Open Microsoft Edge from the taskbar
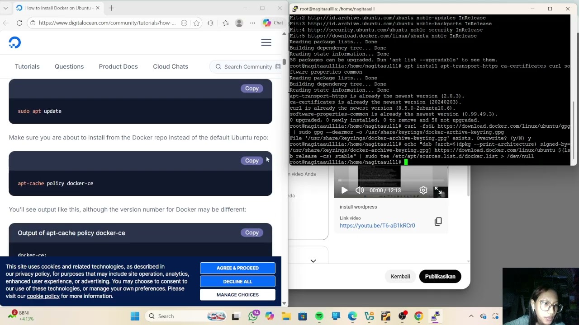The width and height of the screenshot is (579, 325). pyautogui.click(x=352, y=316)
